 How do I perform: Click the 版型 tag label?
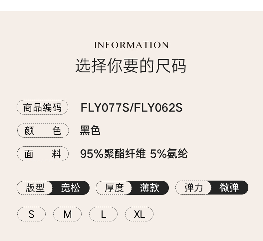coord(35,188)
